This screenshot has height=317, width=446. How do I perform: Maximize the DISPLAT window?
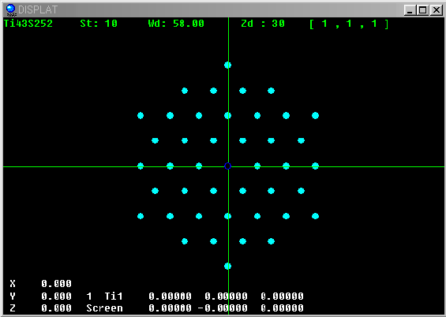pos(422,10)
